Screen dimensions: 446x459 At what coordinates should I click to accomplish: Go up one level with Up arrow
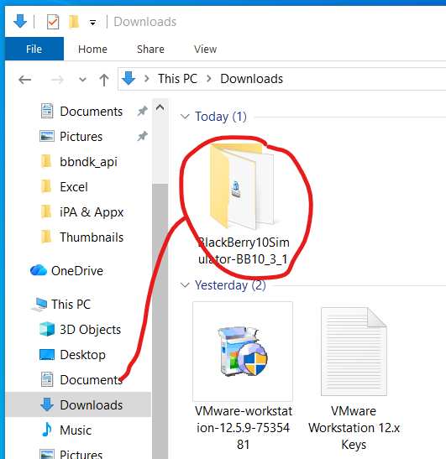[x=104, y=80]
